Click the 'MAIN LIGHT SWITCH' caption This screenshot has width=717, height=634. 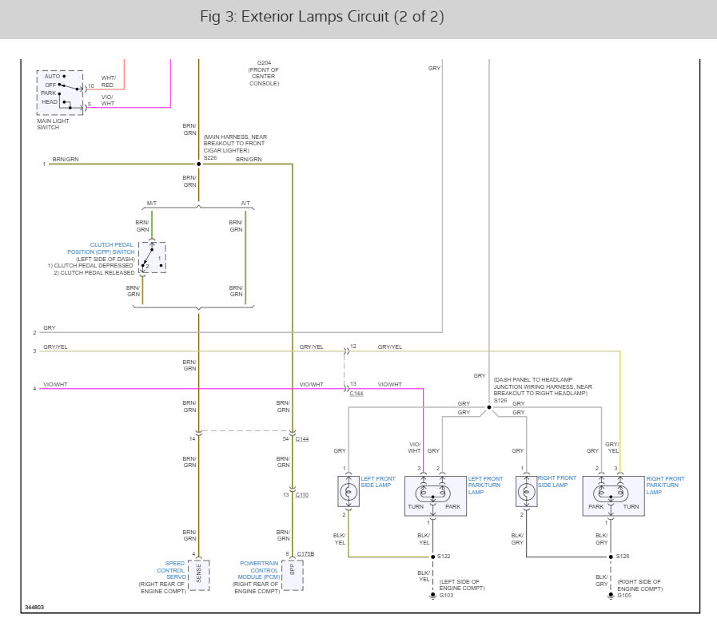53,125
